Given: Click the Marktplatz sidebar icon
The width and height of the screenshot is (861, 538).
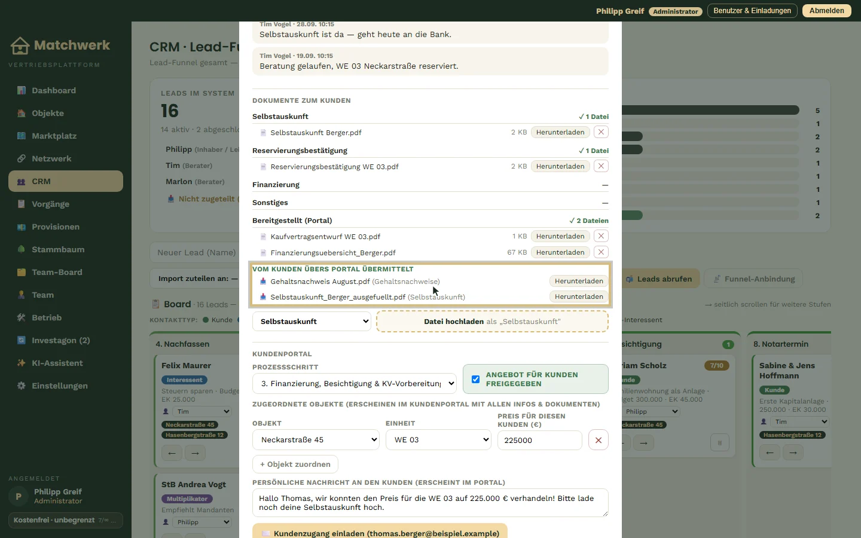Looking at the screenshot, I should point(22,136).
